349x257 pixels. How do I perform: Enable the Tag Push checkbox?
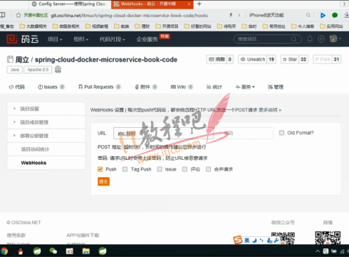tap(125, 169)
